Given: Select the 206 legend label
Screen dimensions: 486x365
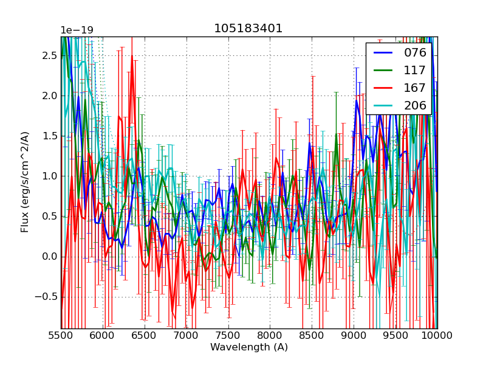Looking at the screenshot, I should coord(415,106).
